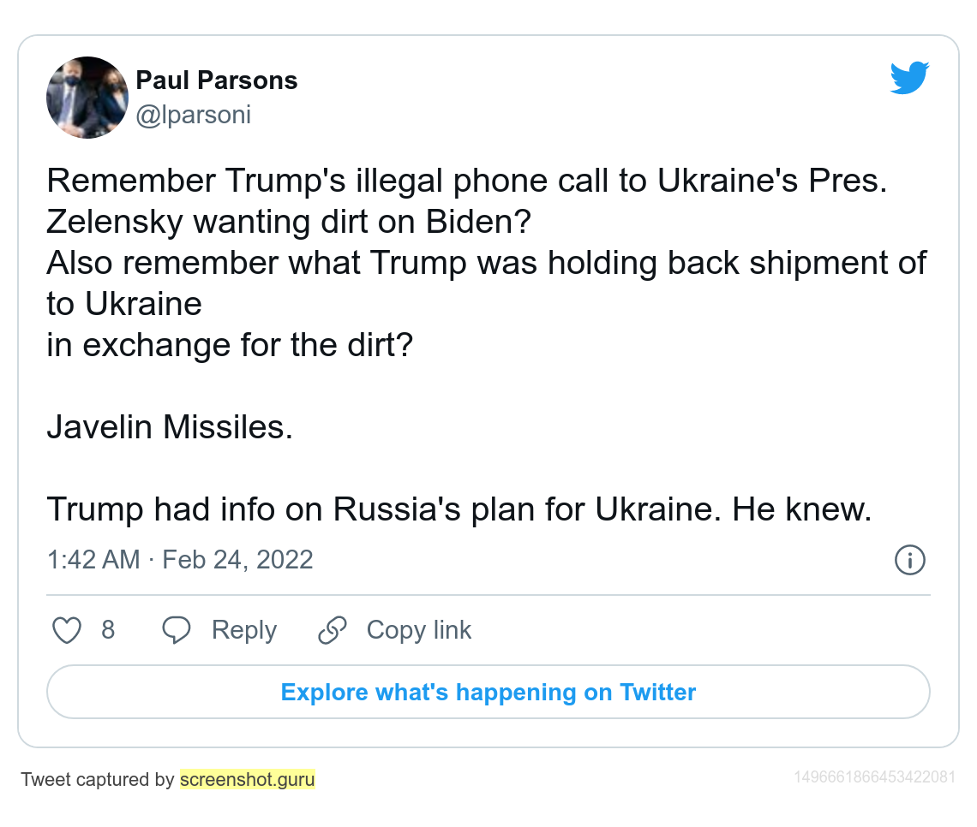Click the line mentioning Zelensky and Biden
Screen dimensions: 977x827
[289, 222]
